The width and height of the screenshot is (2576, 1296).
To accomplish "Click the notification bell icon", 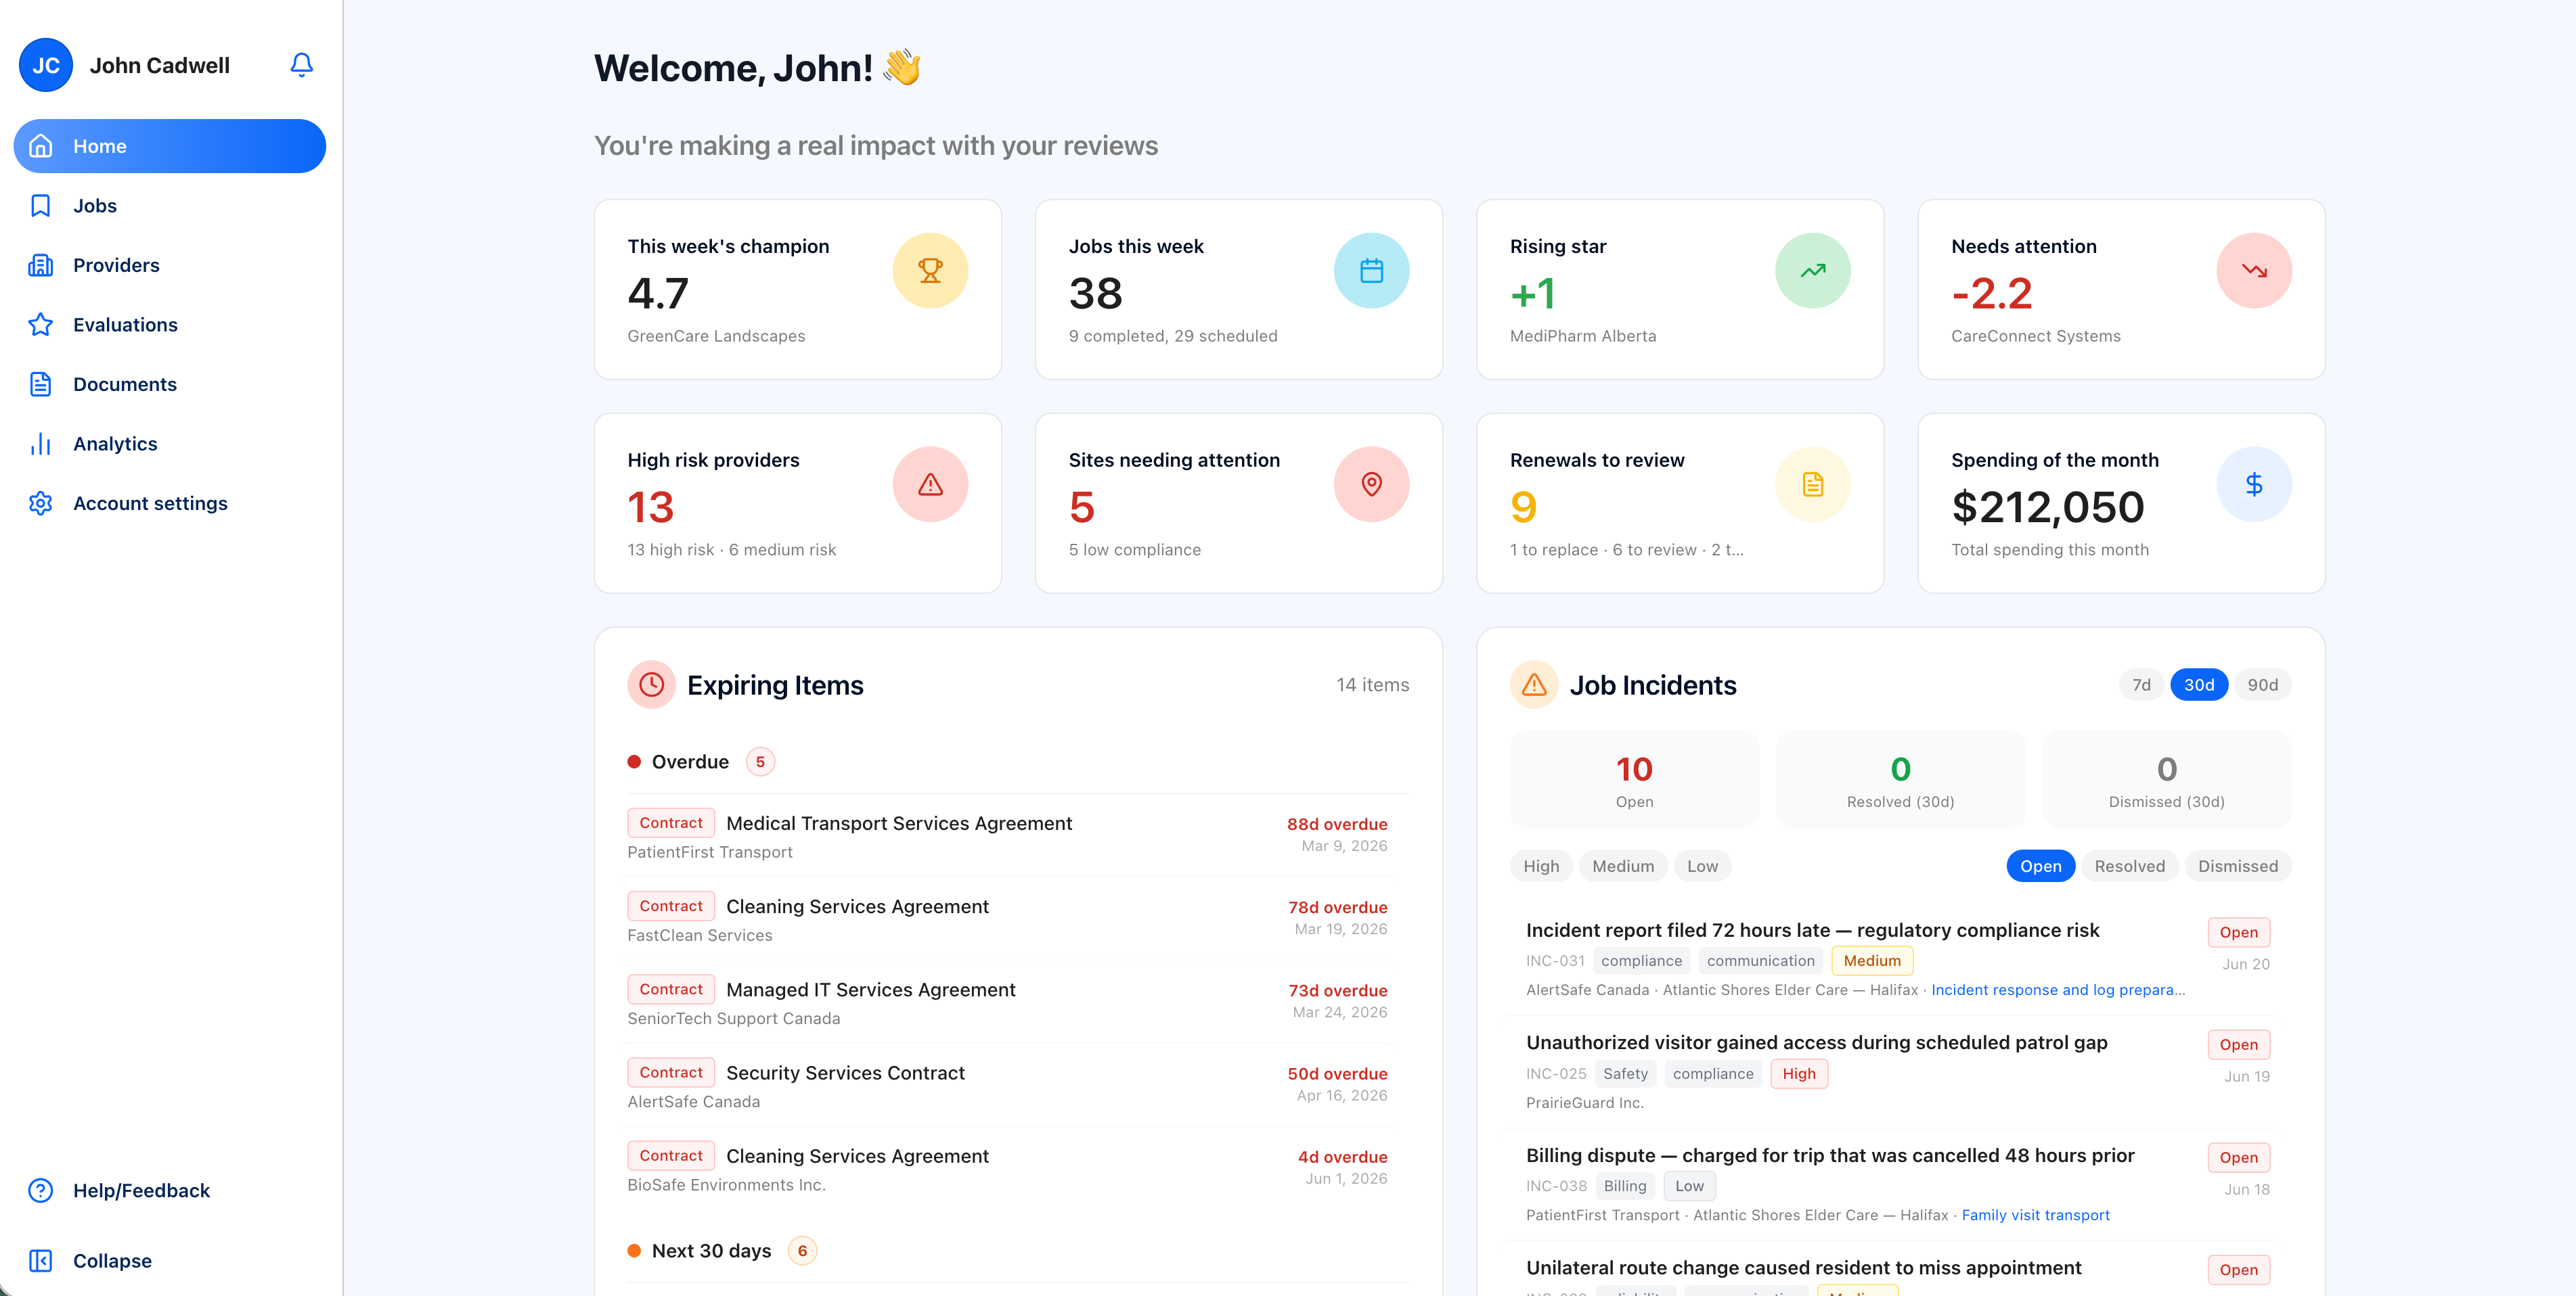I will coord(301,65).
